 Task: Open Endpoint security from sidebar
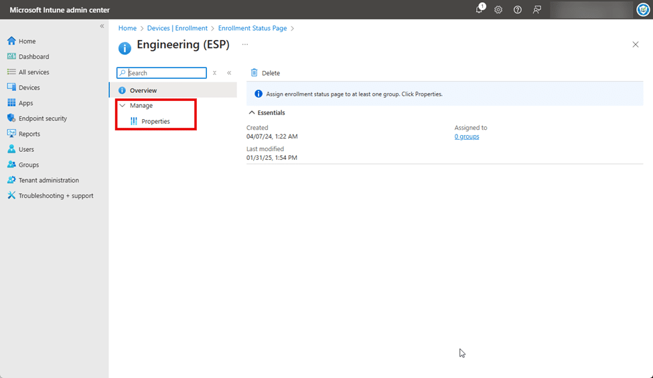(x=42, y=118)
